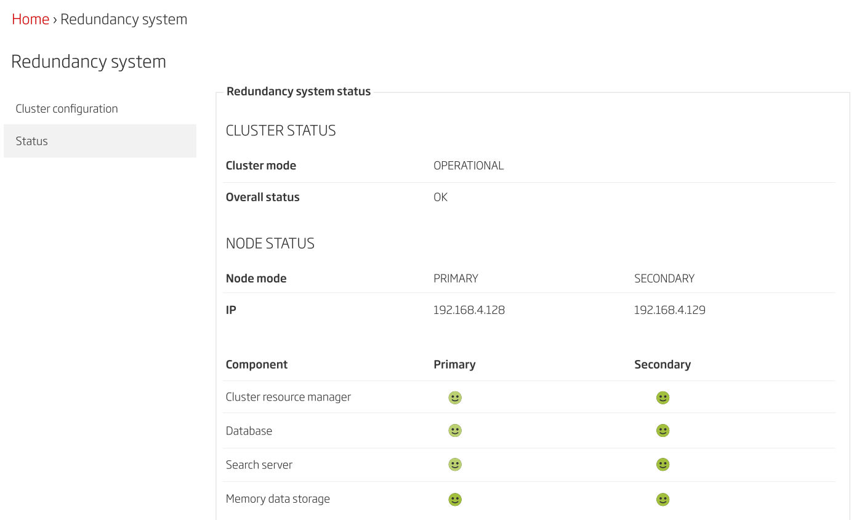Click the Redundancy system page heading

[x=89, y=62]
